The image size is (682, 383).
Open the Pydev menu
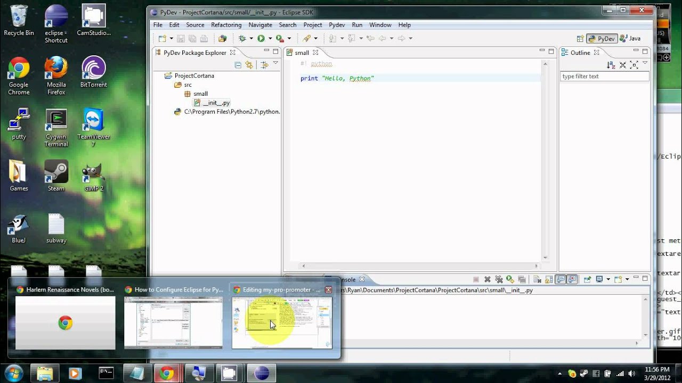pos(337,25)
